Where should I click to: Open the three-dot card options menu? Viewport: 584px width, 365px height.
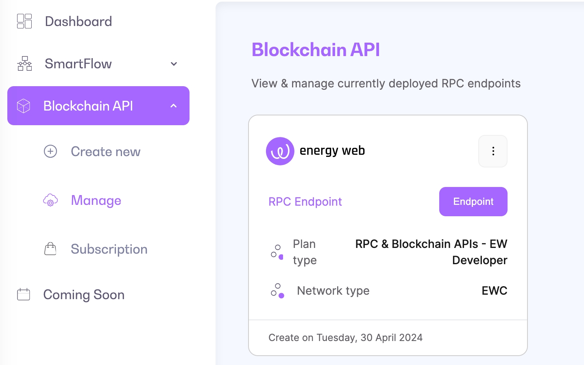coord(493,151)
